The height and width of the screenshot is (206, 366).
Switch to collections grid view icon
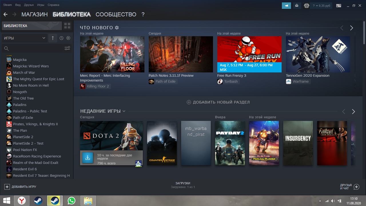[67, 26]
